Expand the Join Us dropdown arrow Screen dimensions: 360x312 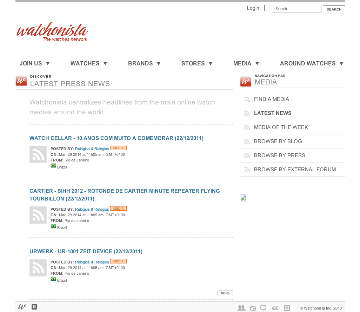coord(48,63)
